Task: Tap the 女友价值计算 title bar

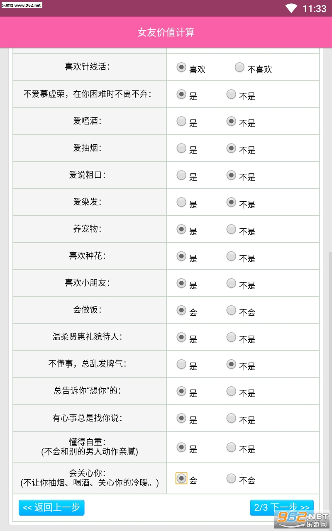Action: [x=166, y=32]
